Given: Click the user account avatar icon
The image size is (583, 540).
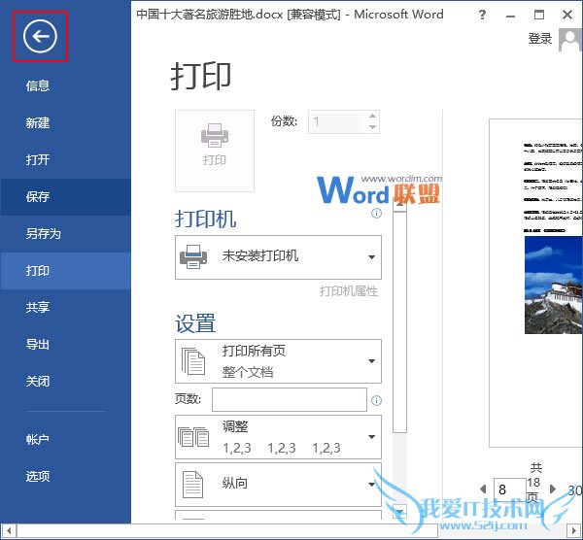Looking at the screenshot, I should tap(570, 40).
